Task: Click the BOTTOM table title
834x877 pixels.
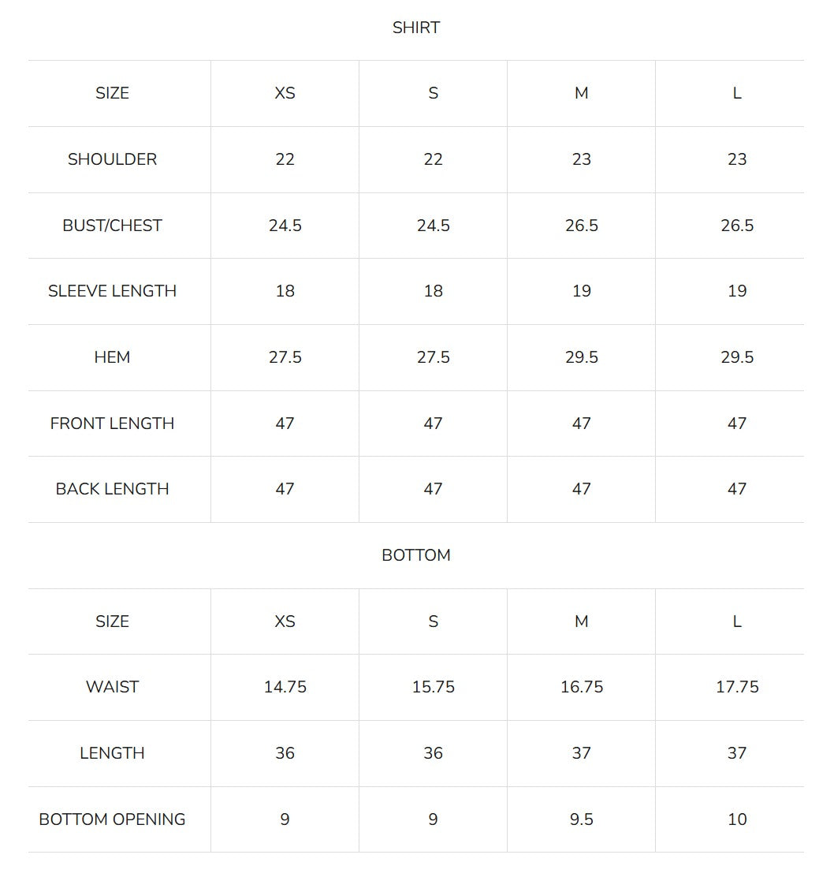Action: click(416, 555)
